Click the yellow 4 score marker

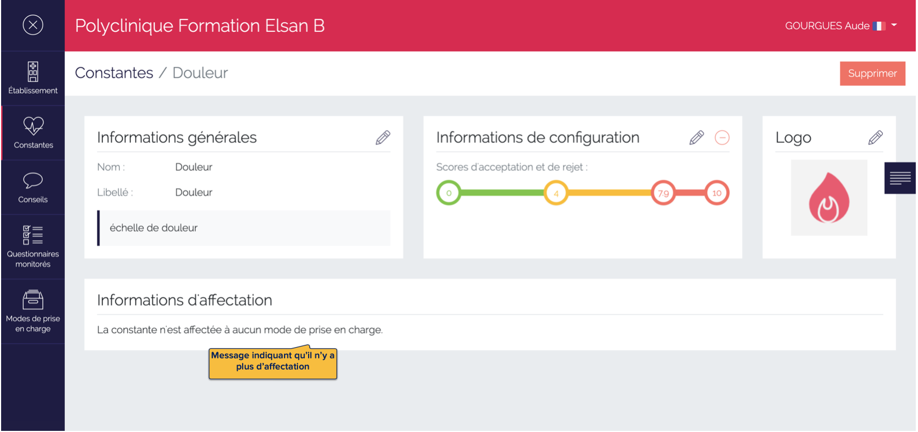(556, 193)
